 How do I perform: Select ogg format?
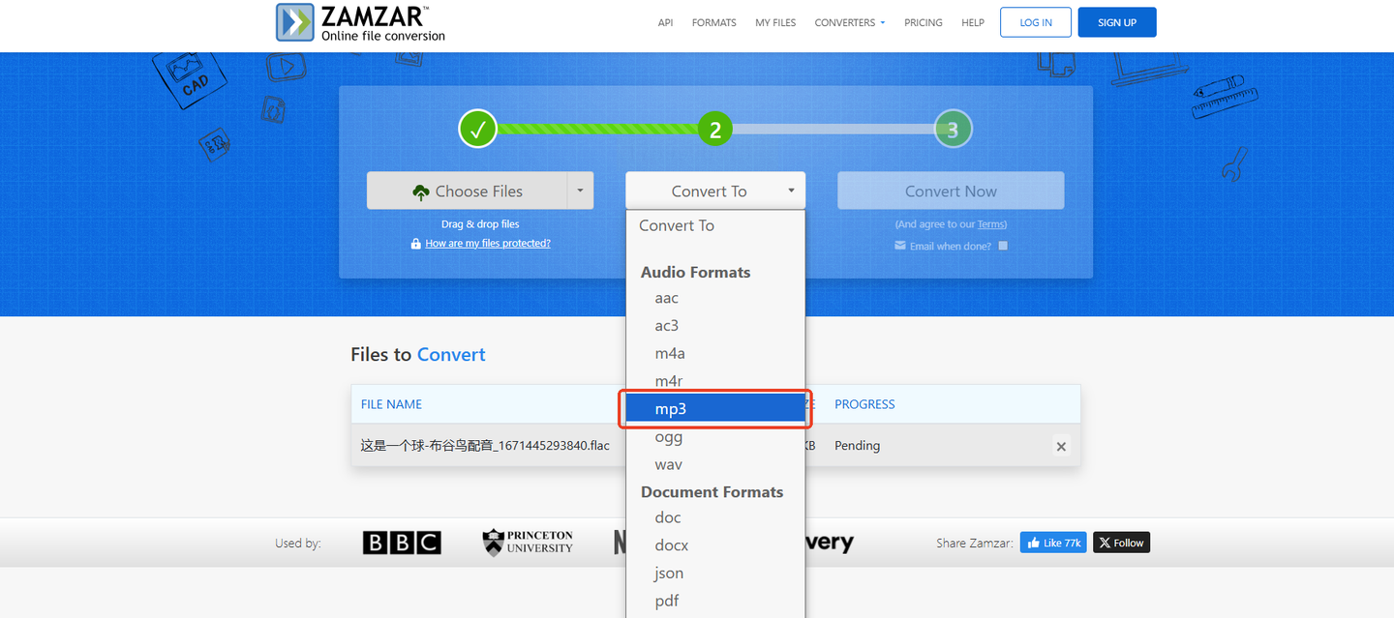point(715,437)
